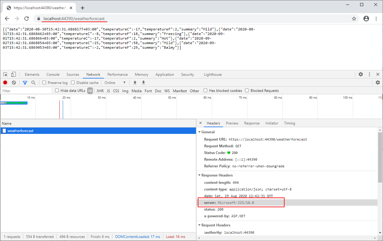Switch to the Console panel
Image resolution: width=383 pixels, height=241 pixels.
click(53, 75)
